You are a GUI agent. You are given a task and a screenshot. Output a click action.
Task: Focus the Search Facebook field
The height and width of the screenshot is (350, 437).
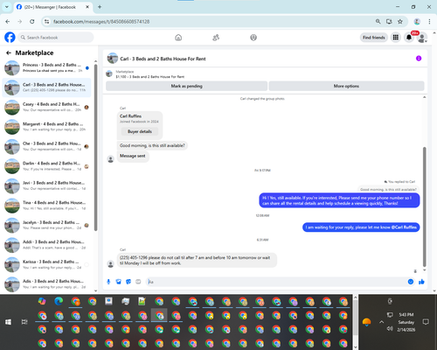56,38
